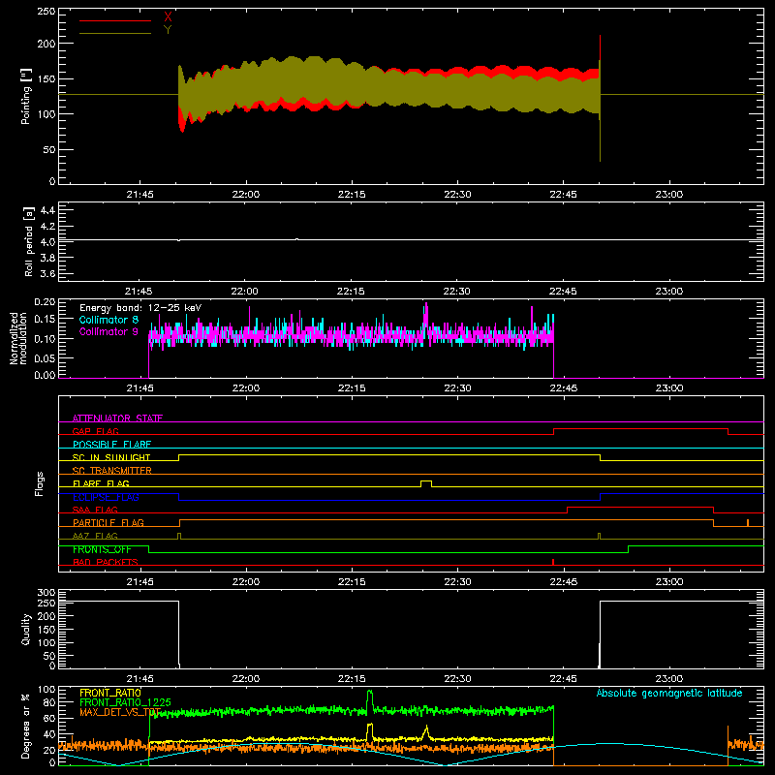Click the GAP_FLAG raised step after 22:43
This screenshot has height=775, width=775.
click(640, 429)
